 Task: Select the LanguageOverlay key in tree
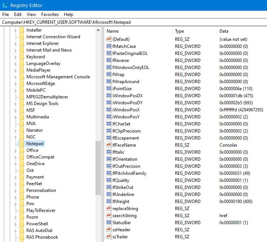coord(43,63)
